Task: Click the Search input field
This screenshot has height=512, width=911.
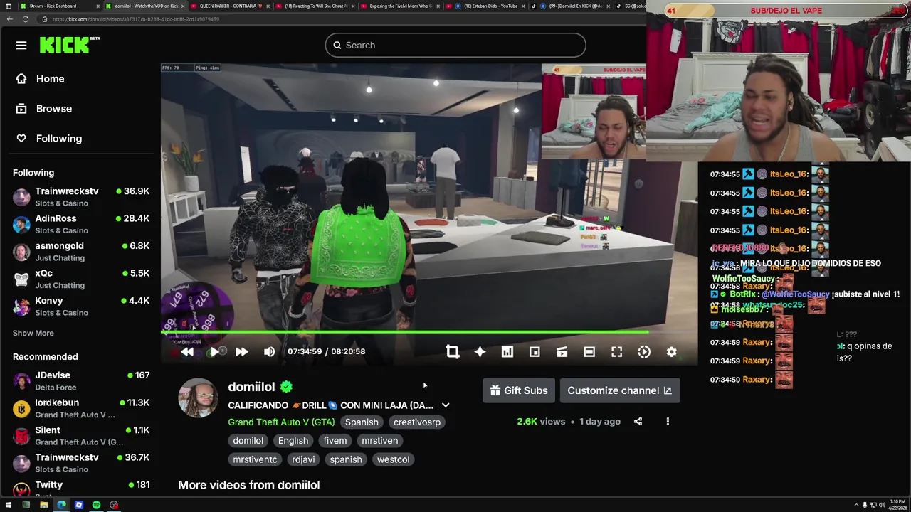Action: [x=455, y=45]
